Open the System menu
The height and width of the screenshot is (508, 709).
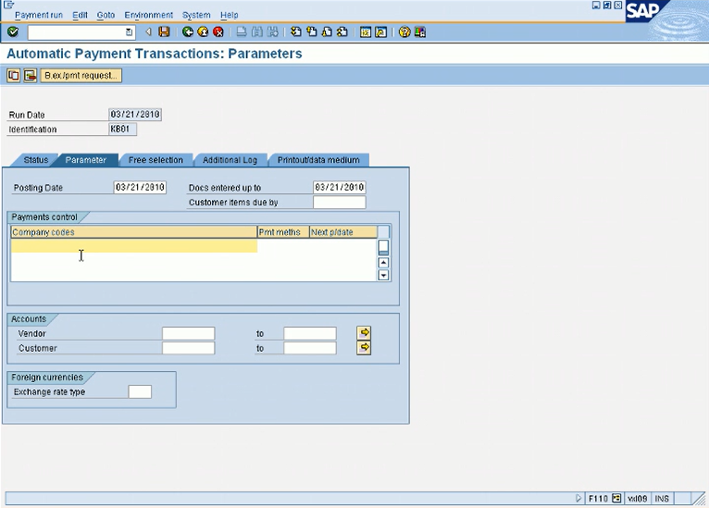(x=196, y=15)
